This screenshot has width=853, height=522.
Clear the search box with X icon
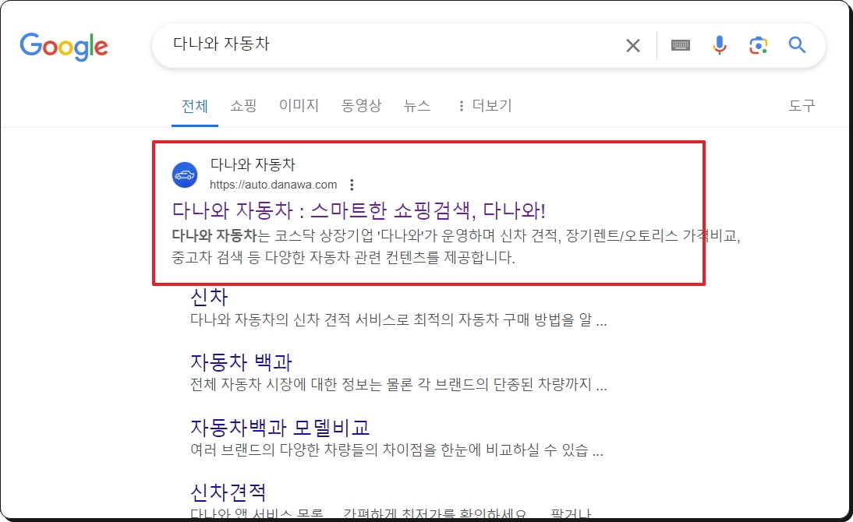coord(632,46)
